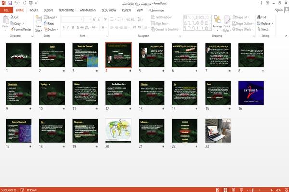289x192 pixels.
Task: Fit slide to window icon
Action: tap(286, 190)
